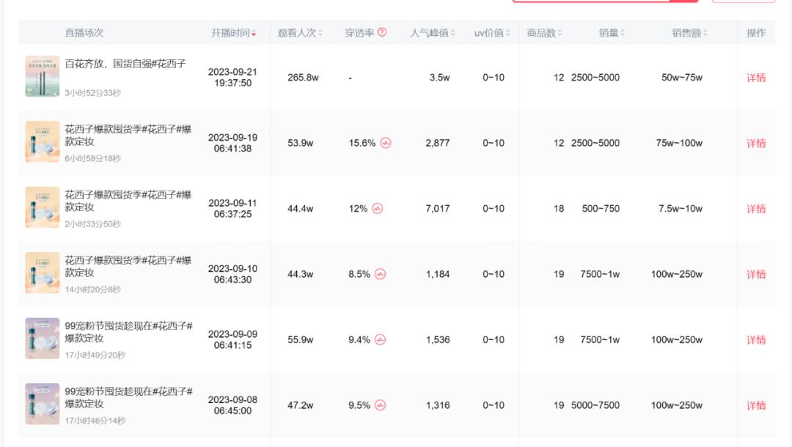Sort by 开播时间 column arrow
Viewport: 792px width, 447px height.
[254, 34]
